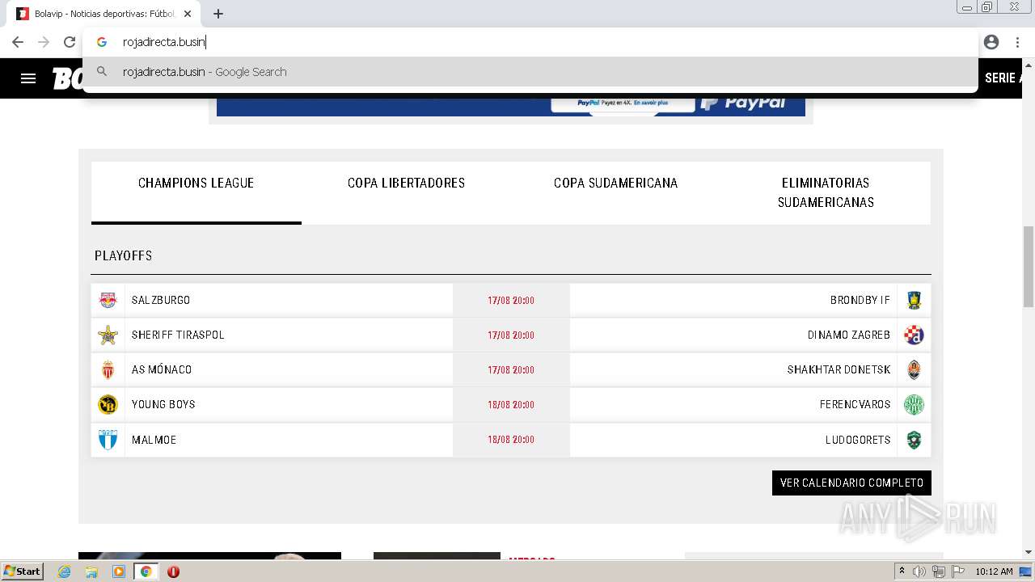1035x582 pixels.
Task: Click the Shakhtar Donetsk team name
Action: pos(839,369)
